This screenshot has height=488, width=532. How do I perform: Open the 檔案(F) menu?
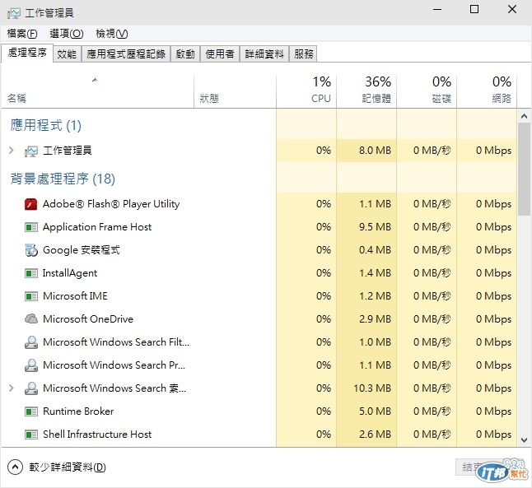coord(22,34)
